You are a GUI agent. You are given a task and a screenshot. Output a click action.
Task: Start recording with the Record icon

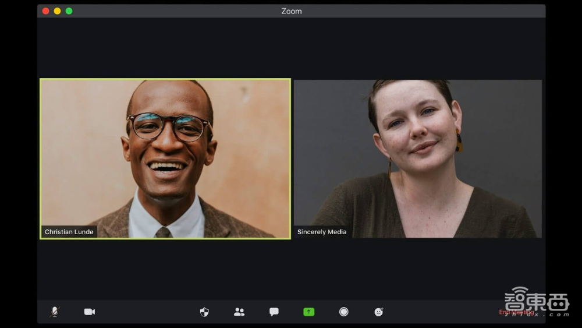point(344,312)
